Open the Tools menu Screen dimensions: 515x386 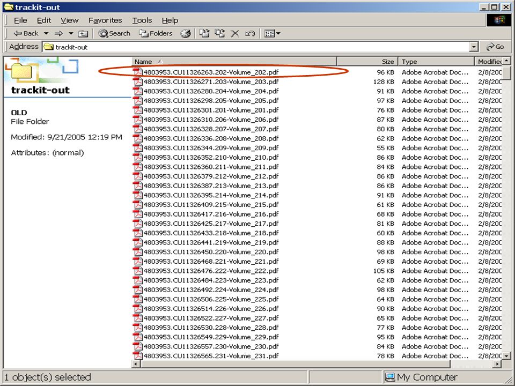point(142,20)
